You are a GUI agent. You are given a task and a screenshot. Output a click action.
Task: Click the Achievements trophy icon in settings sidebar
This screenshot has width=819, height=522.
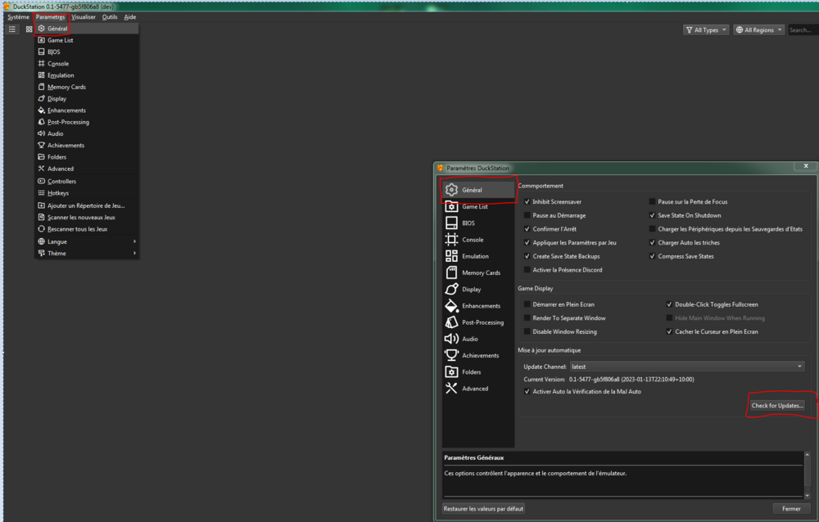pyautogui.click(x=451, y=355)
